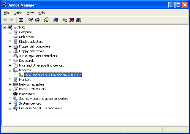
Task: Collapse the Modems category
Action: point(10,70)
